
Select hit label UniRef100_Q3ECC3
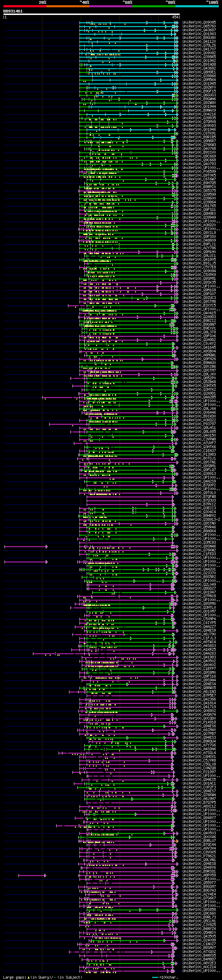click(199, 508)
